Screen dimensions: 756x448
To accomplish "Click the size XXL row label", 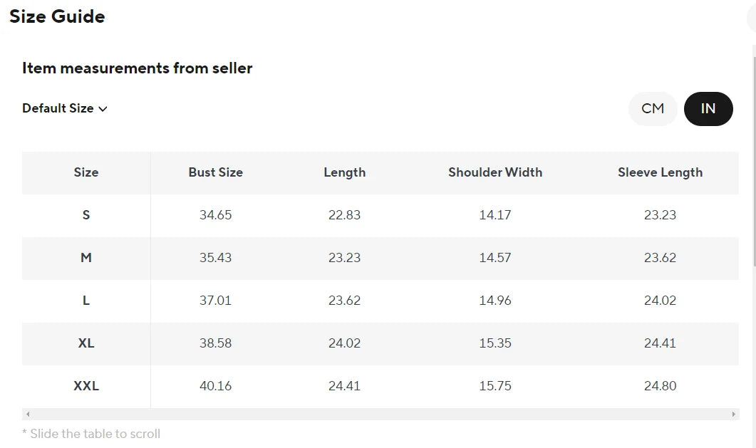I will pyautogui.click(x=86, y=386).
